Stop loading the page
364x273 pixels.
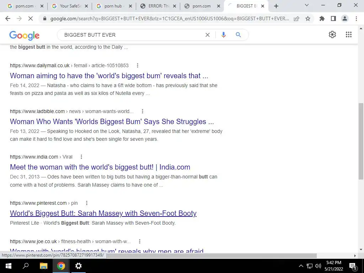(x=31, y=18)
